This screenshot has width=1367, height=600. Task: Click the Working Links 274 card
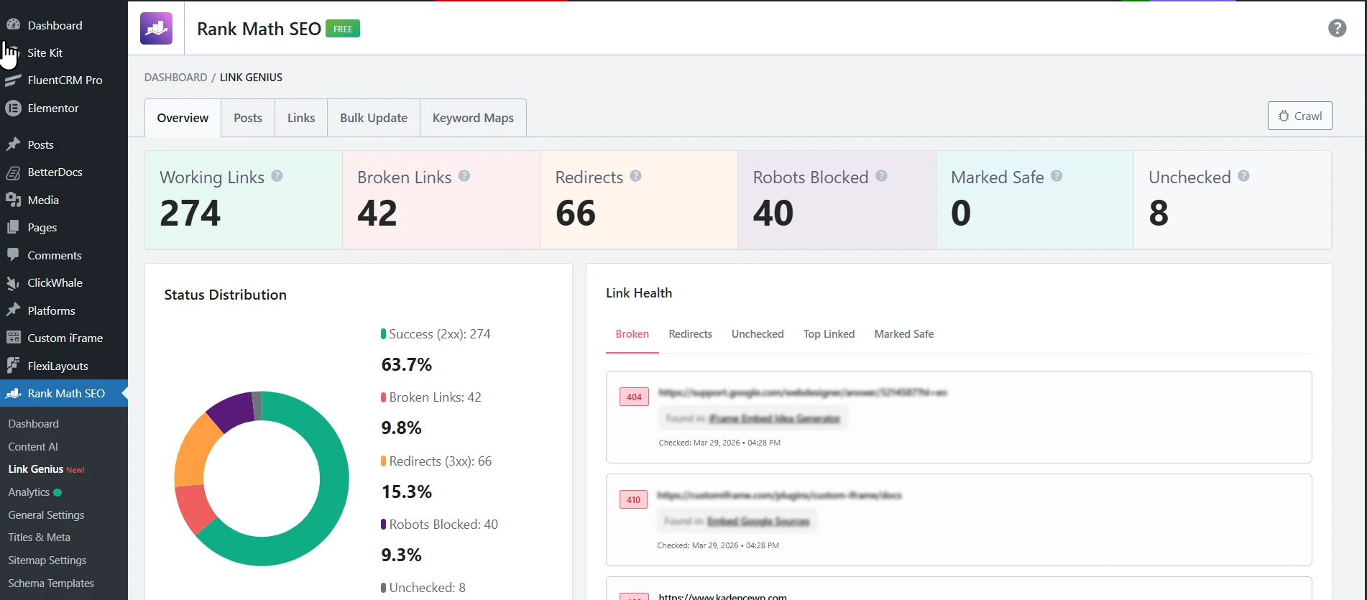pyautogui.click(x=244, y=200)
